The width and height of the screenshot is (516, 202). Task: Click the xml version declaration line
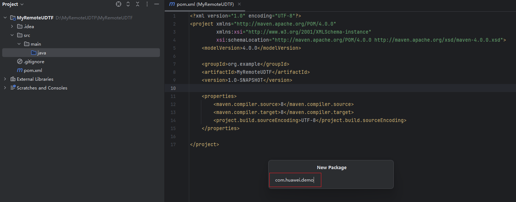246,16
